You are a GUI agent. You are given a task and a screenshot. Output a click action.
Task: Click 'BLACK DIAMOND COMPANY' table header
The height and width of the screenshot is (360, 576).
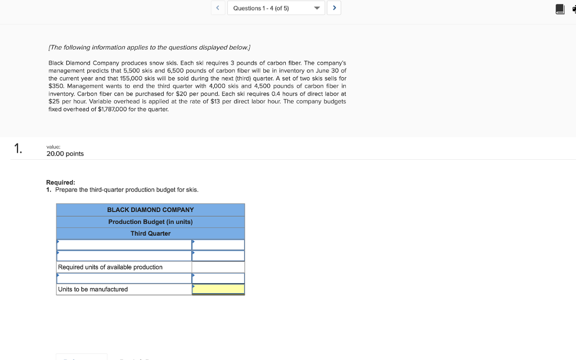tap(150, 210)
